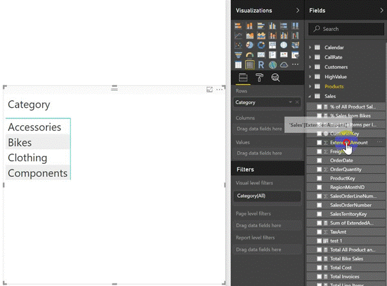
Task: Check the Freight field checkbox
Action: point(319,151)
